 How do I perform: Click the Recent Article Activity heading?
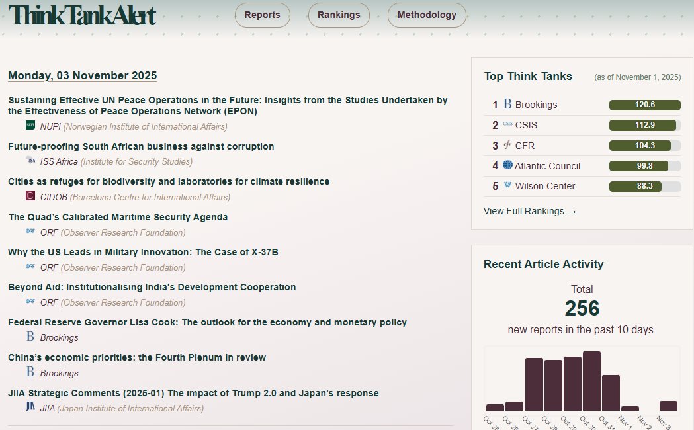pyautogui.click(x=544, y=264)
